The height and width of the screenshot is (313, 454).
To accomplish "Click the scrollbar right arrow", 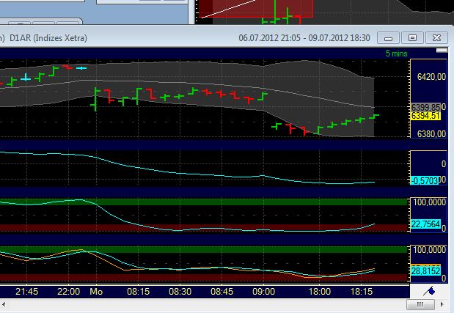I will point(442,304).
